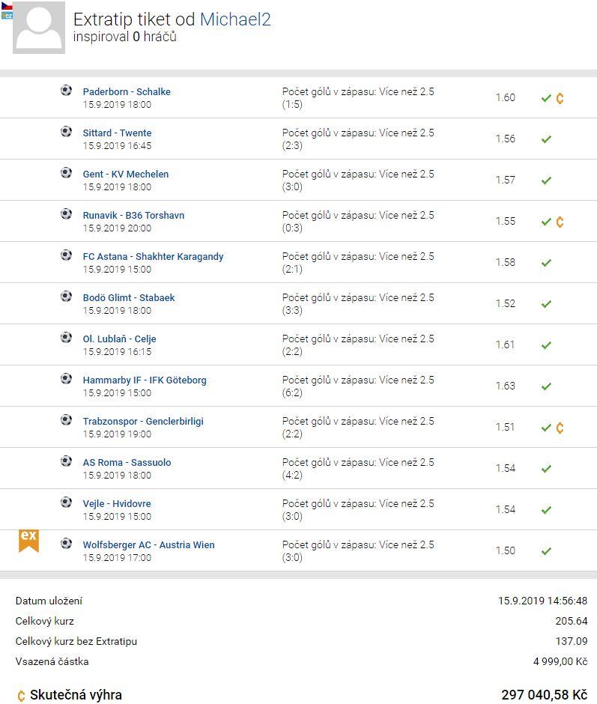Open Wolfsberger AC - Austria Wien match
Image resolution: width=597 pixels, height=704 pixels.
click(149, 545)
